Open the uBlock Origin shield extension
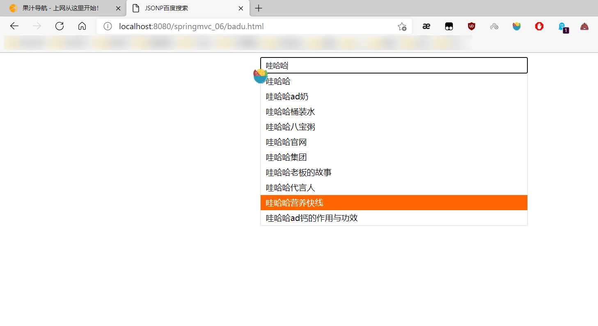 click(x=472, y=26)
